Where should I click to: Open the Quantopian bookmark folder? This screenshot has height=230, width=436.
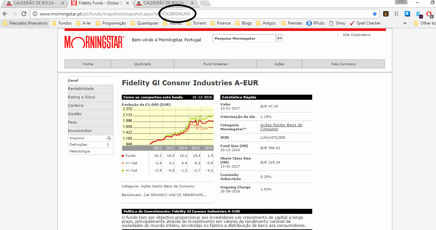point(145,23)
